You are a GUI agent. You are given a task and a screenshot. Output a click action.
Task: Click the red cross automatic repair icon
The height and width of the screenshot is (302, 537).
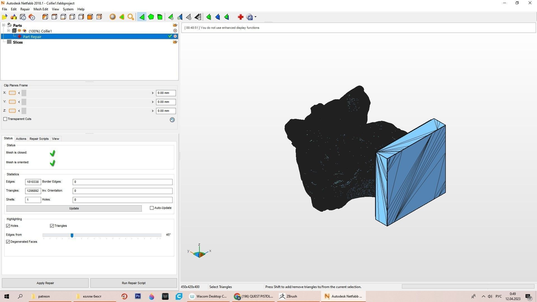[x=240, y=17]
